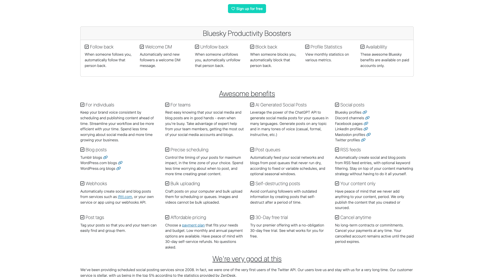Open the link icon beside WordPress.org blogs
The height and width of the screenshot is (277, 494).
pos(118,169)
